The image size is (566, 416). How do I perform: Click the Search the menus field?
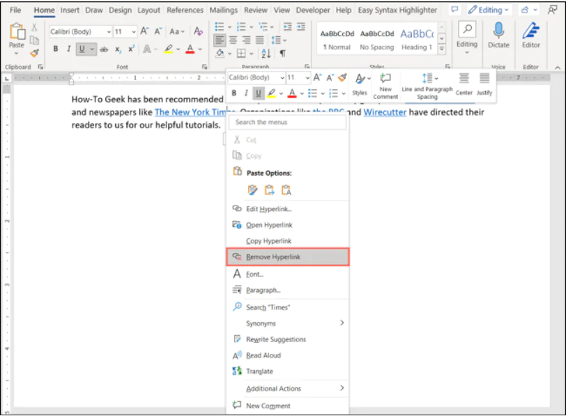tap(289, 122)
